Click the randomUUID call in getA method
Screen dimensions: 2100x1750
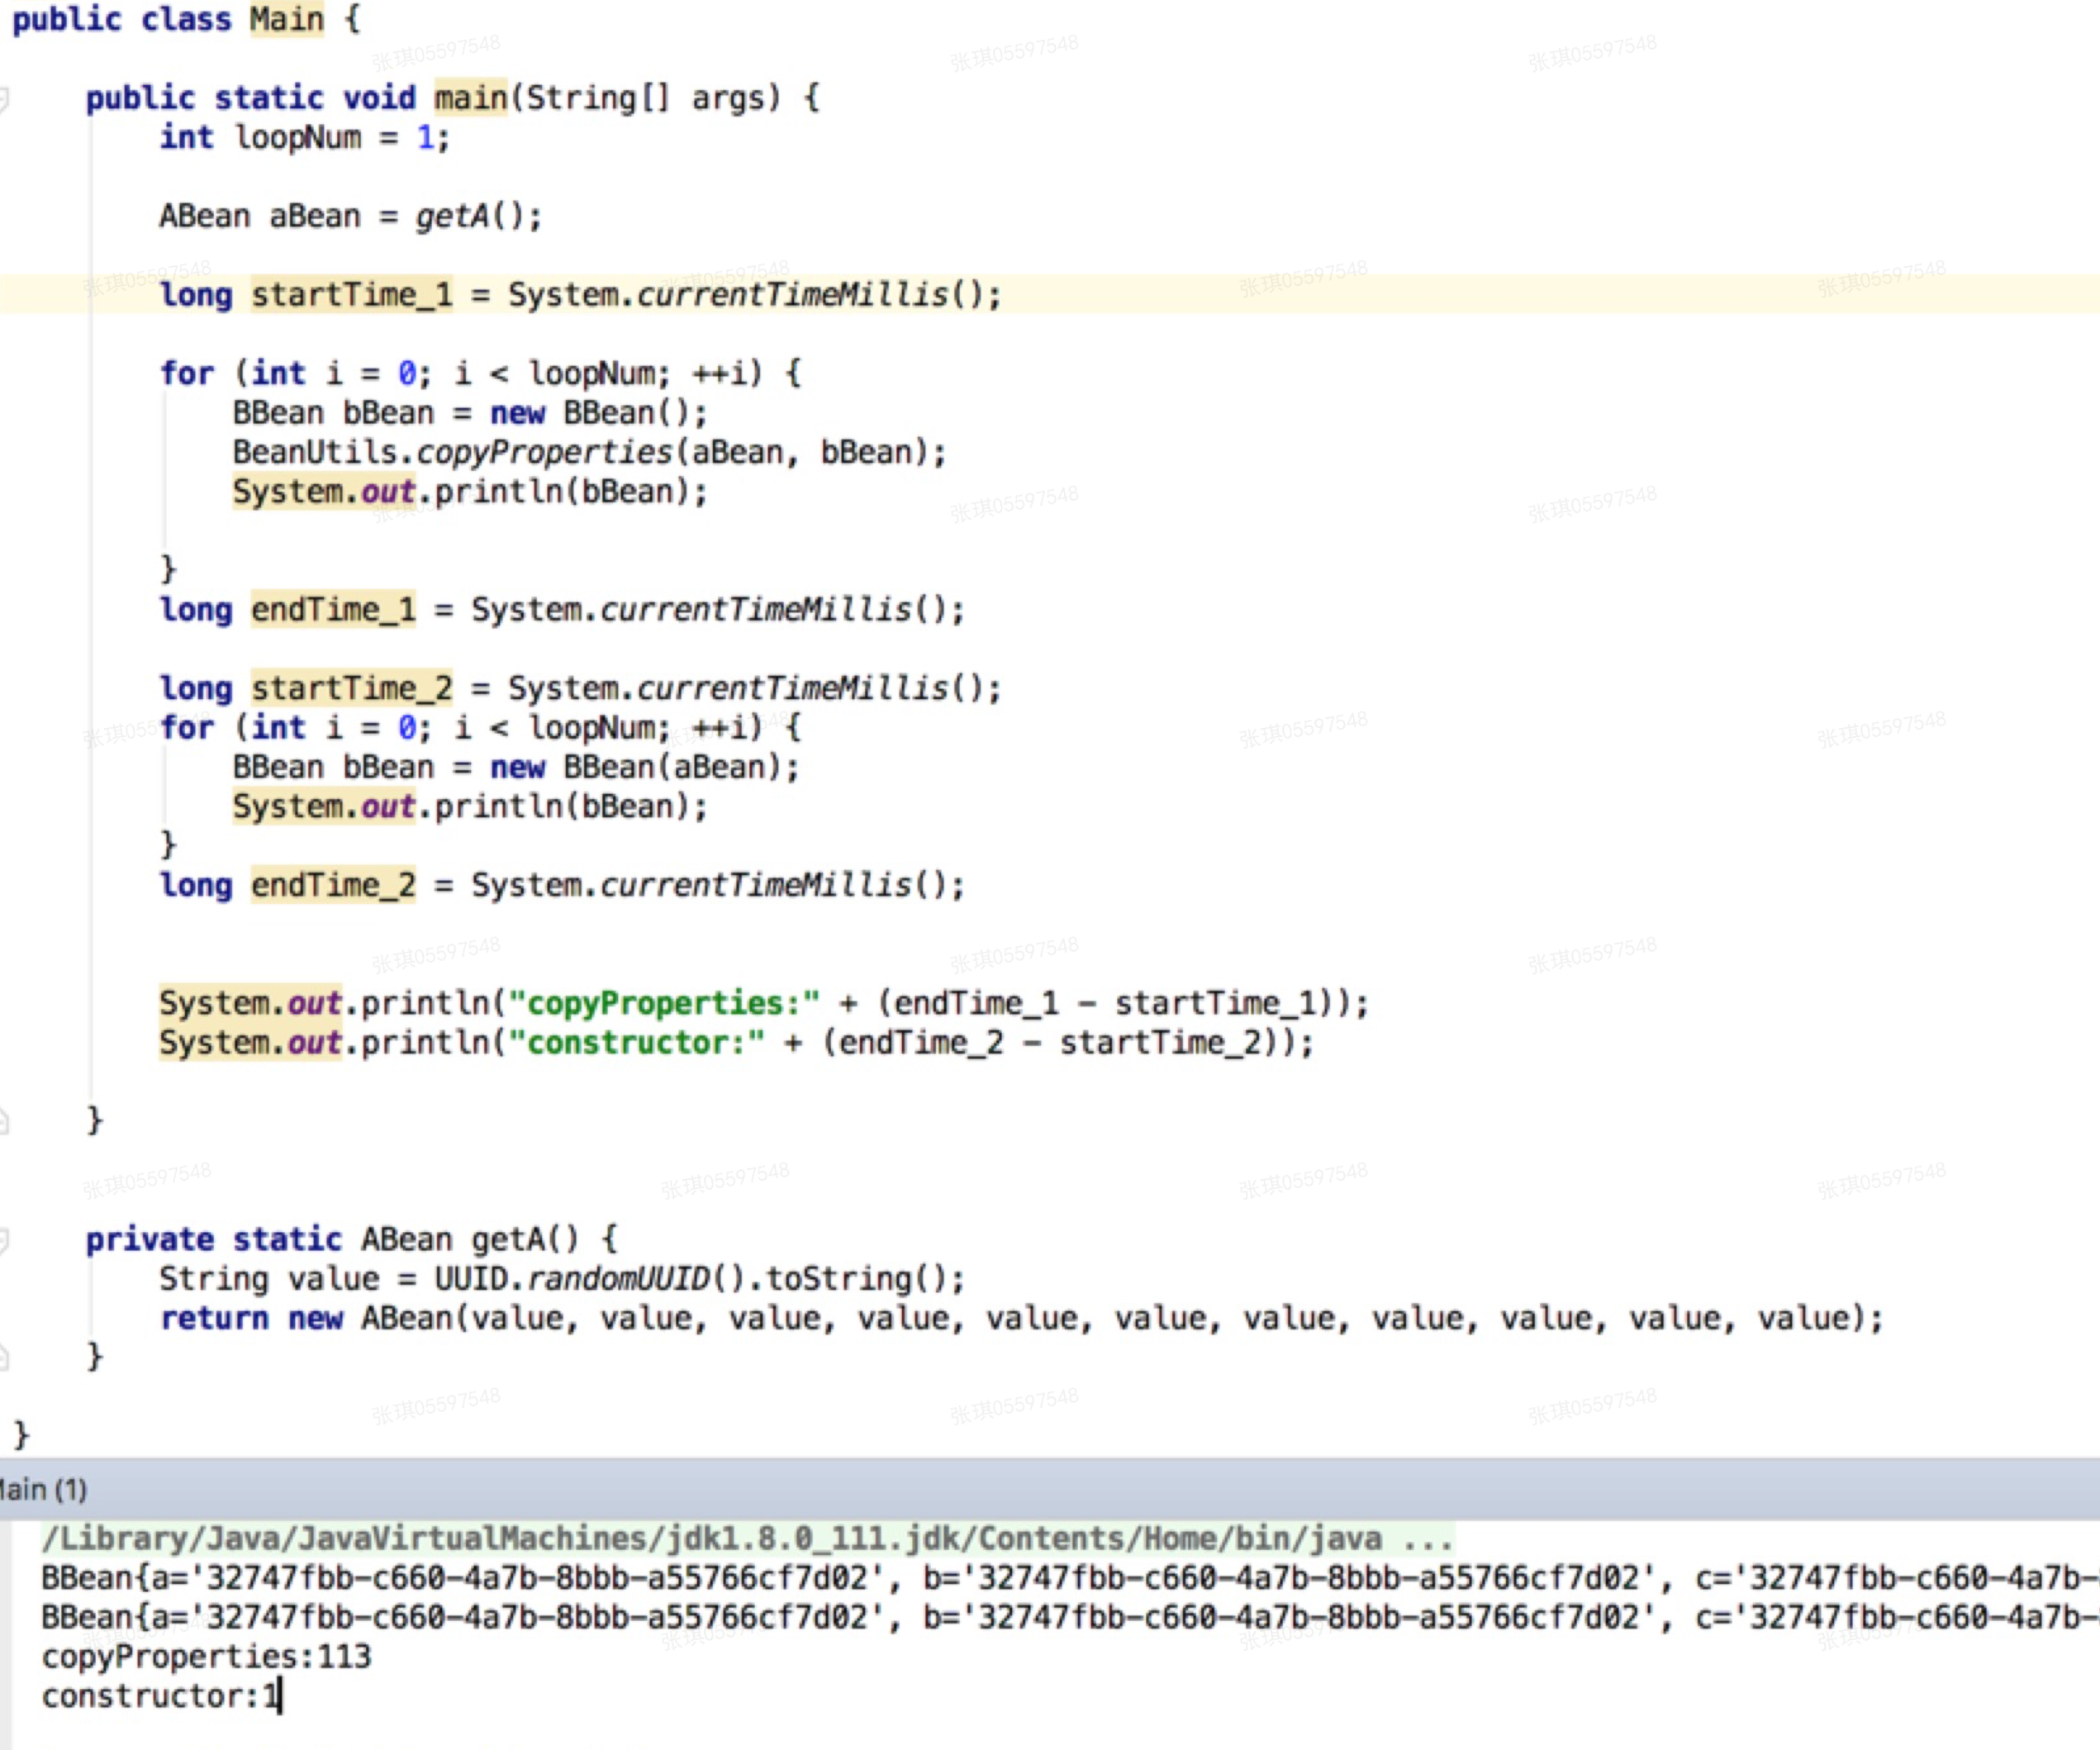click(x=618, y=1279)
